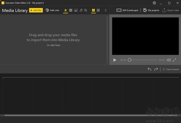181x123 pixels.
Task: Close the Icecream Video Editor window
Action: tap(178, 3)
